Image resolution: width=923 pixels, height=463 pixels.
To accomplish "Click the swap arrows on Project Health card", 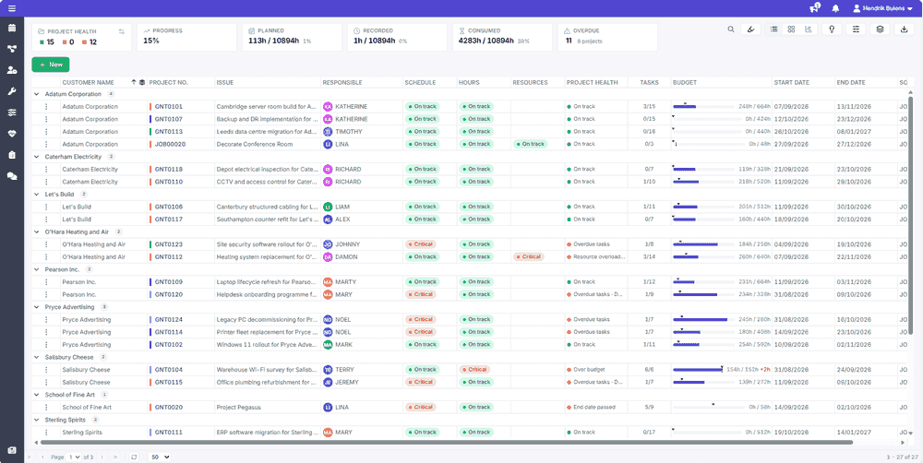I will (x=121, y=31).
